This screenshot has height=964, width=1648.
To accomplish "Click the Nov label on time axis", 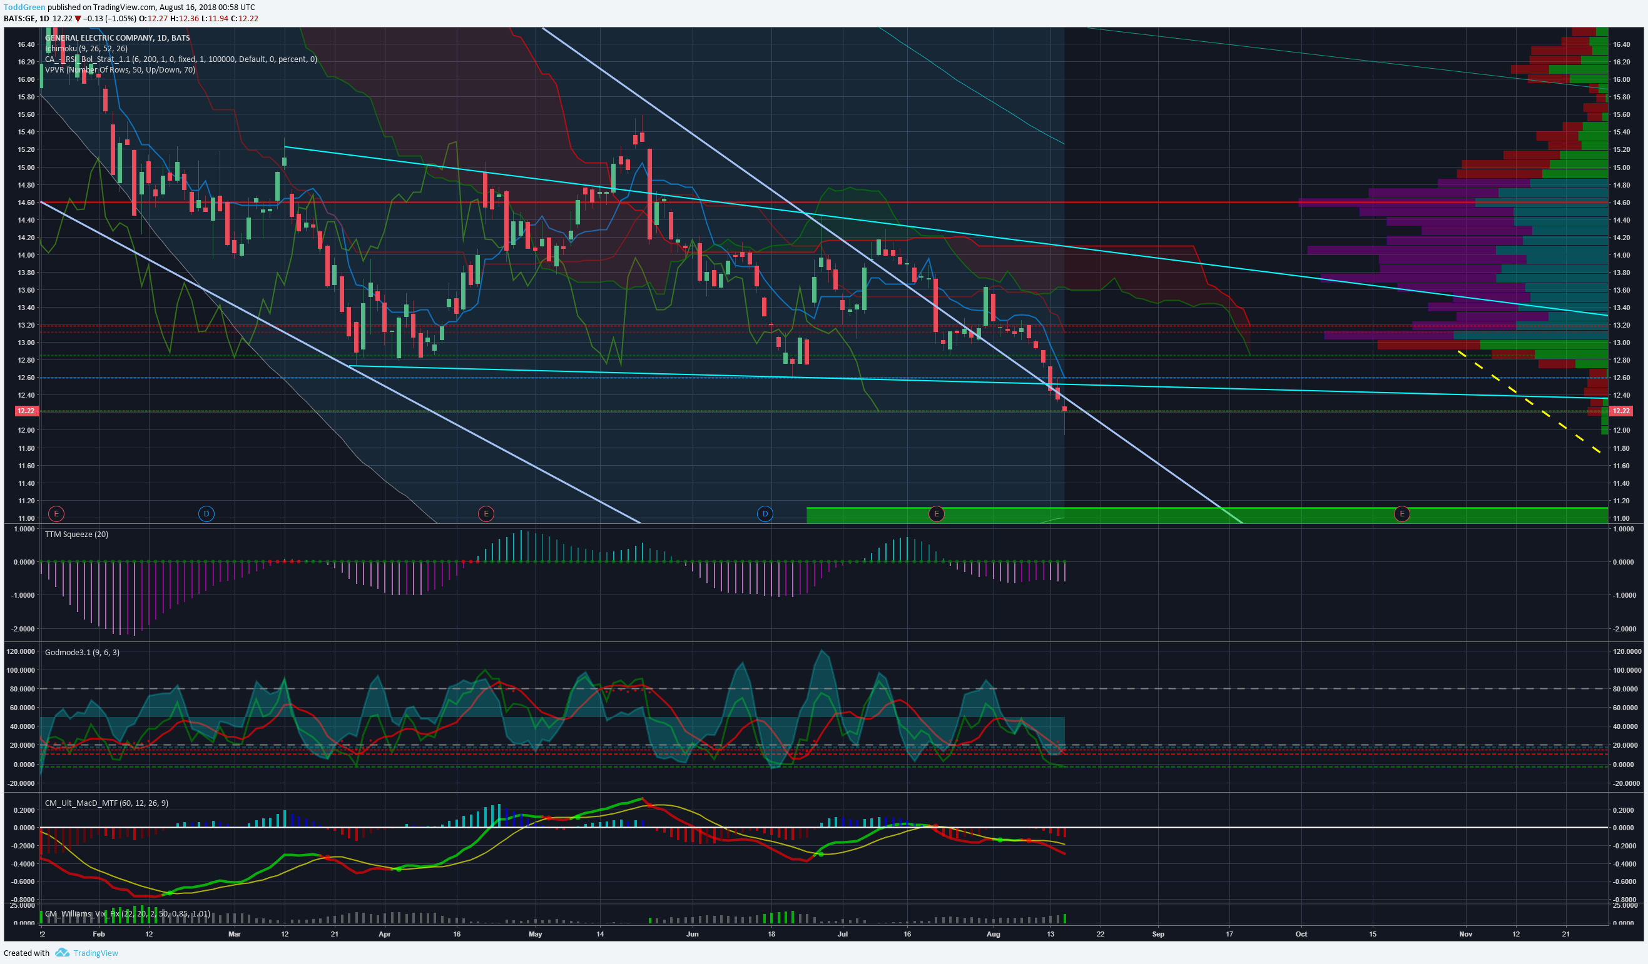I will pos(1465,934).
